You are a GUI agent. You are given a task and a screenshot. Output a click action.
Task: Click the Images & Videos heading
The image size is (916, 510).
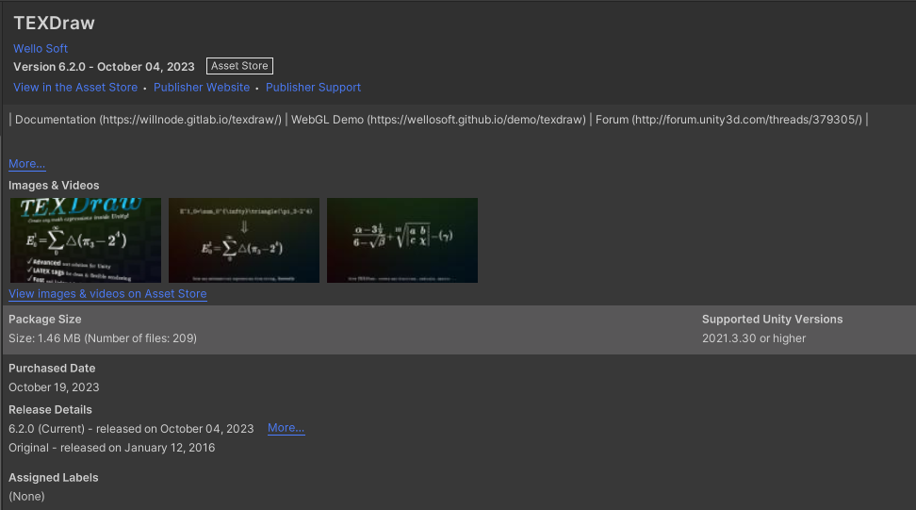[54, 185]
